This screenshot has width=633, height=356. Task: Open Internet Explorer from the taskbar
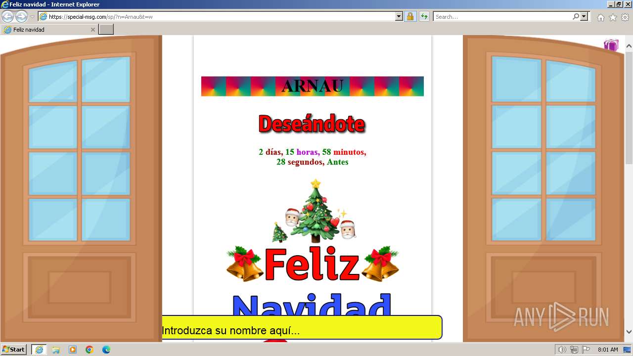coord(39,350)
